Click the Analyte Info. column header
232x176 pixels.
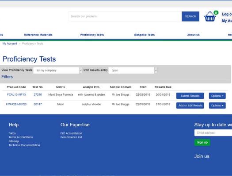coord(91,87)
